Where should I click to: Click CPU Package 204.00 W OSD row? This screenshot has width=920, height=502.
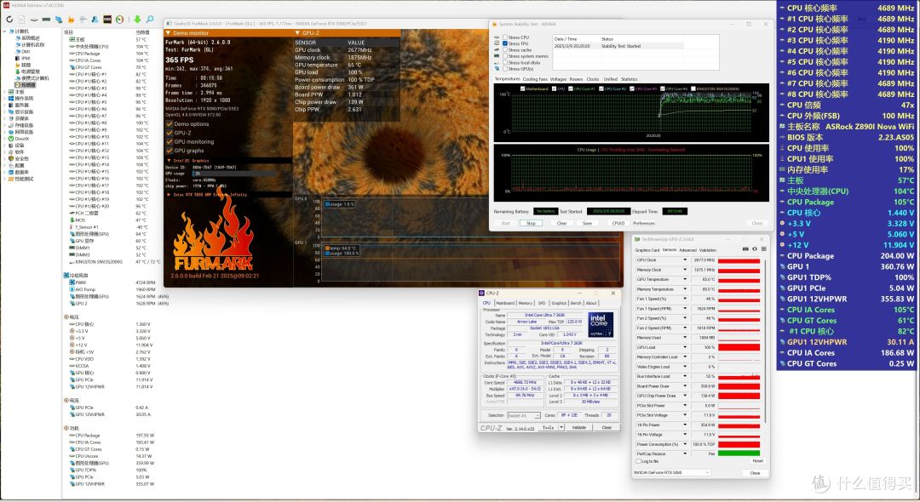[x=847, y=256]
